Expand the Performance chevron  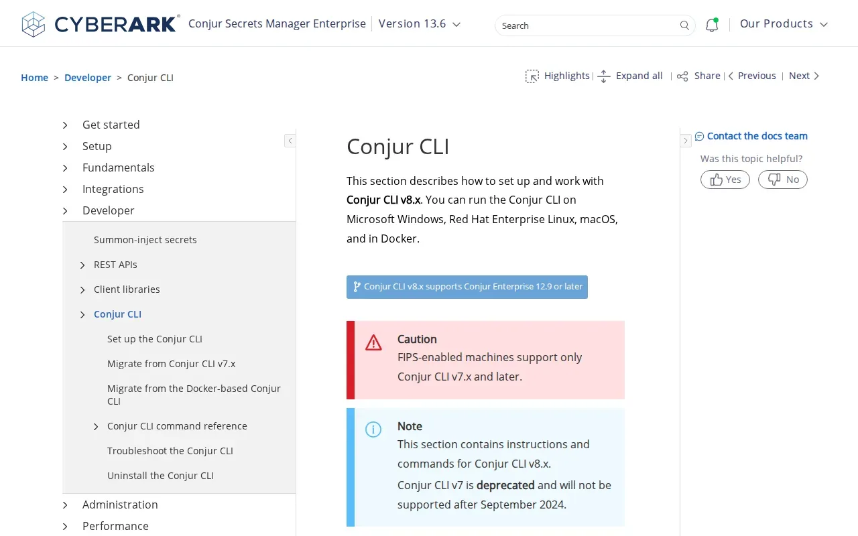click(x=65, y=527)
